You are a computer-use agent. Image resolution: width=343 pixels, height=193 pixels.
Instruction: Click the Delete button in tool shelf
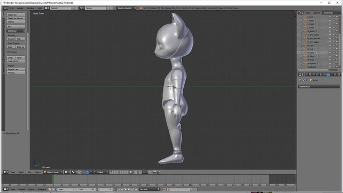(x=16, y=21)
